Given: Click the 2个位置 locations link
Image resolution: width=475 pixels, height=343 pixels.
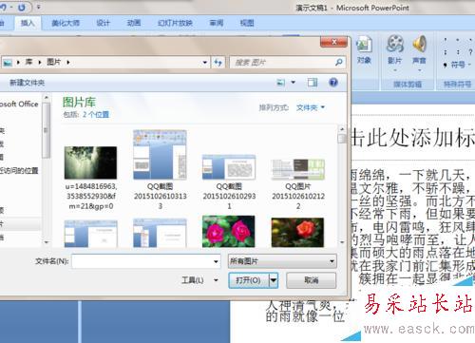Looking at the screenshot, I should [x=96, y=114].
